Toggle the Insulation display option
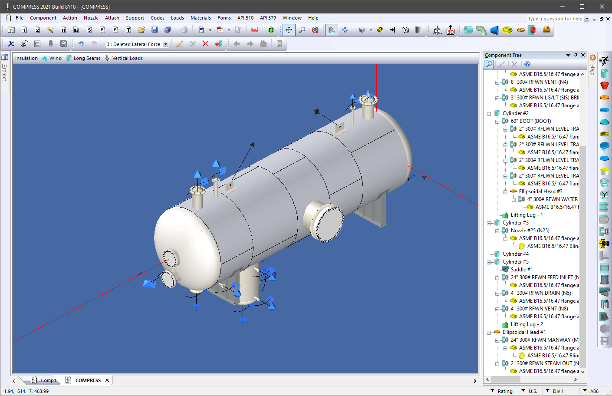The height and width of the screenshot is (396, 612). pos(26,58)
